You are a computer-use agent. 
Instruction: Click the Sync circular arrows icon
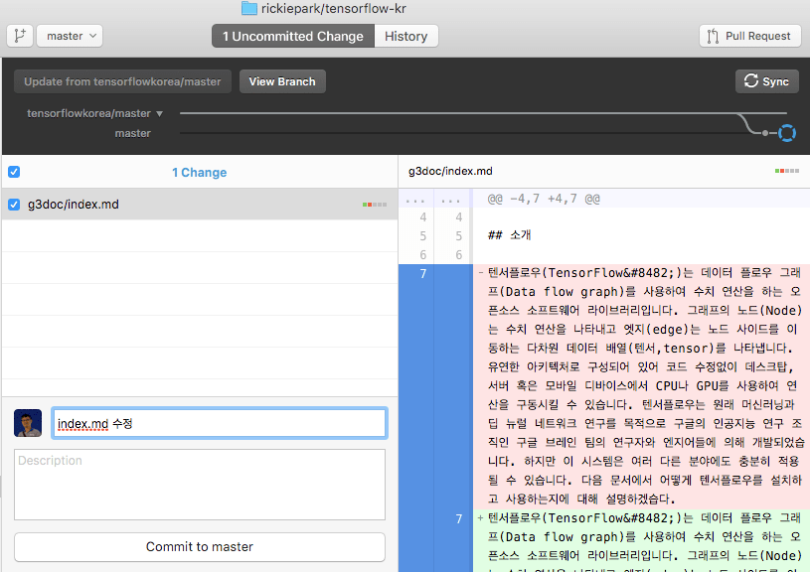coord(750,80)
